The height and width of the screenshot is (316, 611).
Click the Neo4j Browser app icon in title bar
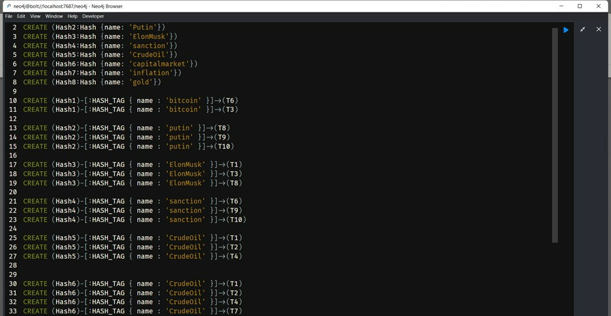pyautogui.click(x=9, y=7)
